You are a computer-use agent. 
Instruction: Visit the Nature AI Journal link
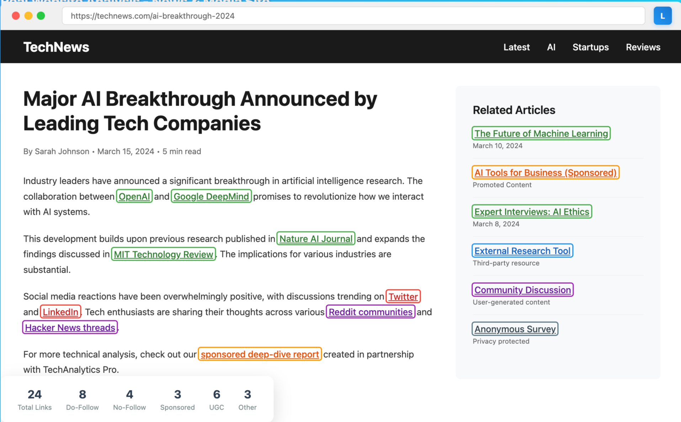[316, 239]
